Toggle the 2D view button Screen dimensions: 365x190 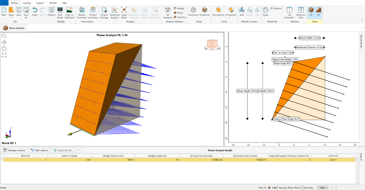[318, 12]
